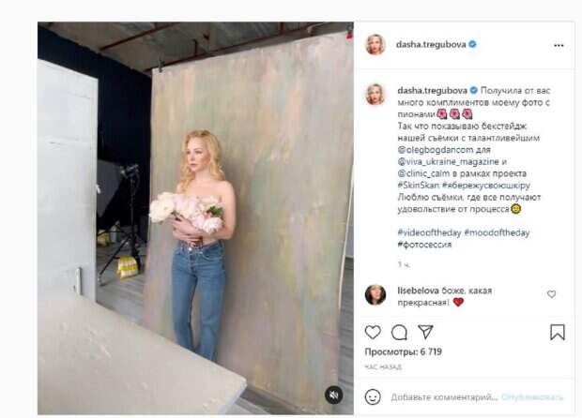Open the #videooftheday hashtag
The width and height of the screenshot is (582, 418).
(429, 232)
